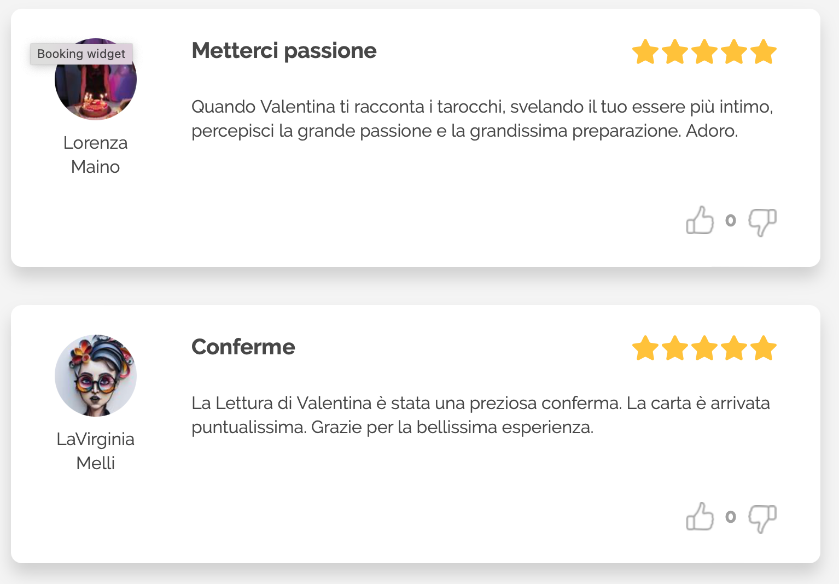The width and height of the screenshot is (839, 584).
Task: Click thumbs up on Conferme review
Action: tap(700, 517)
